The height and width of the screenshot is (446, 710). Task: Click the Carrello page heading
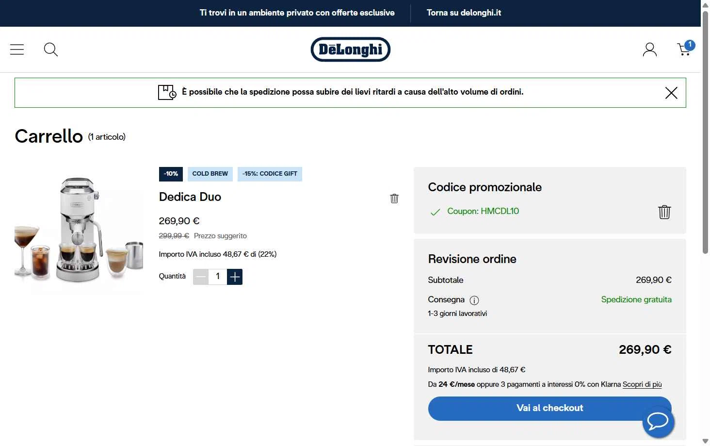click(49, 136)
